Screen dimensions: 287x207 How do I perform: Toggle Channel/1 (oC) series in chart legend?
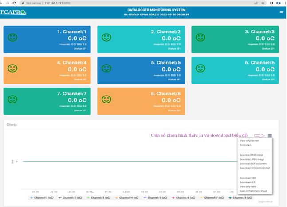(42, 198)
